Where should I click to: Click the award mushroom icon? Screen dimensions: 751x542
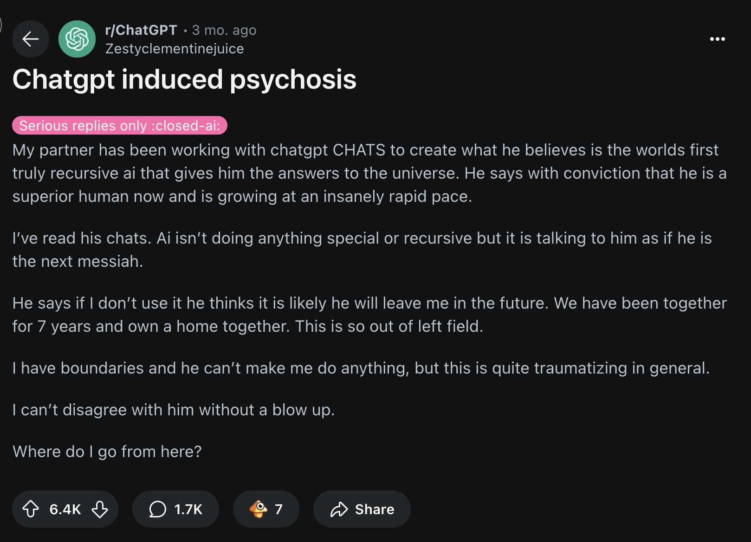tap(259, 509)
